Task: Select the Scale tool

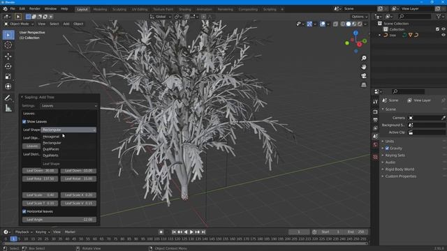Action: [x=8, y=76]
